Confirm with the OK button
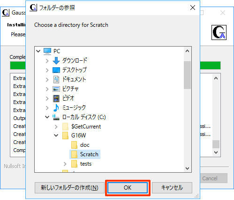The width and height of the screenshot is (234, 200). coord(128,188)
